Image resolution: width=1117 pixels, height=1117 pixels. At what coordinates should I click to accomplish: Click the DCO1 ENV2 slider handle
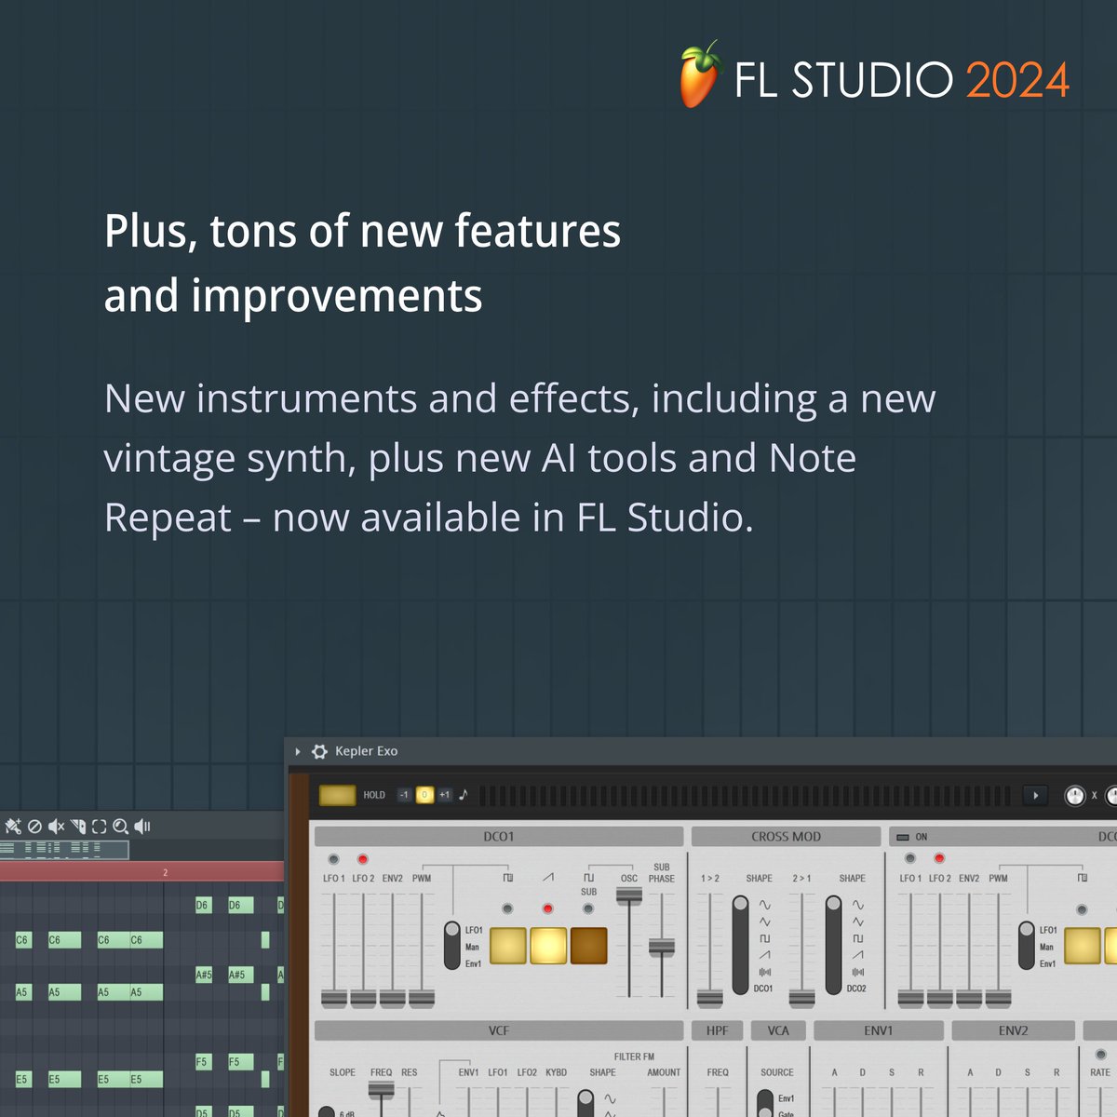393,999
